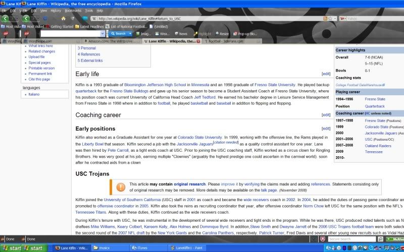Open List of National Football bookmark
Image resolution: width=404 pixels, height=252 pixels.
pyautogui.click(x=126, y=27)
